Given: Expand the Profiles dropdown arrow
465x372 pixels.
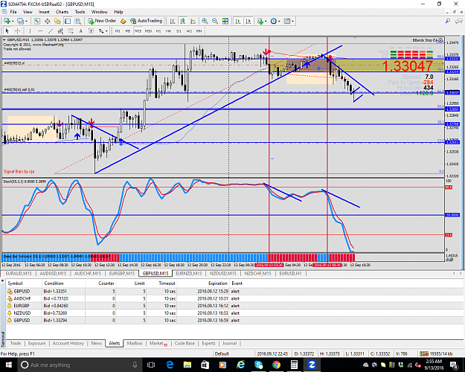Looking at the screenshot, I should [x=26, y=21].
